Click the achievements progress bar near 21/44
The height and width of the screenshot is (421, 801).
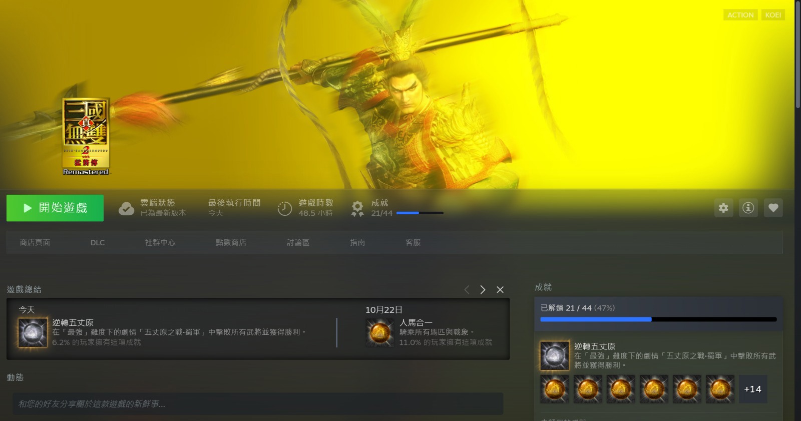pos(420,213)
